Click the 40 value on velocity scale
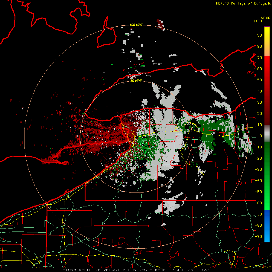Image resolution: width=272 pixels, height=272 pixels. [x=260, y=91]
